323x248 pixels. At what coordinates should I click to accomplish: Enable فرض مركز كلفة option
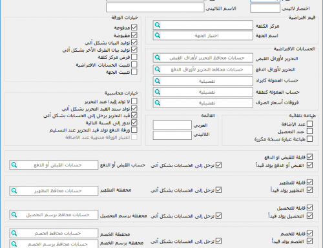click(134, 57)
